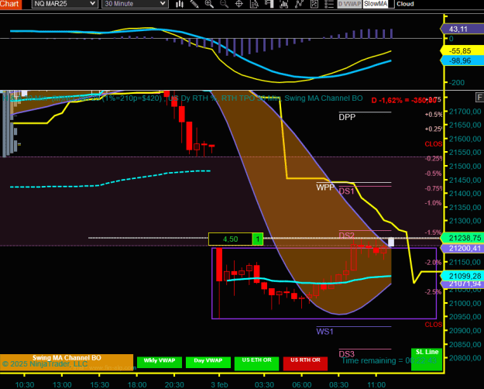
Task: Click the green 21238,75 price marker
Action: tap(462, 238)
